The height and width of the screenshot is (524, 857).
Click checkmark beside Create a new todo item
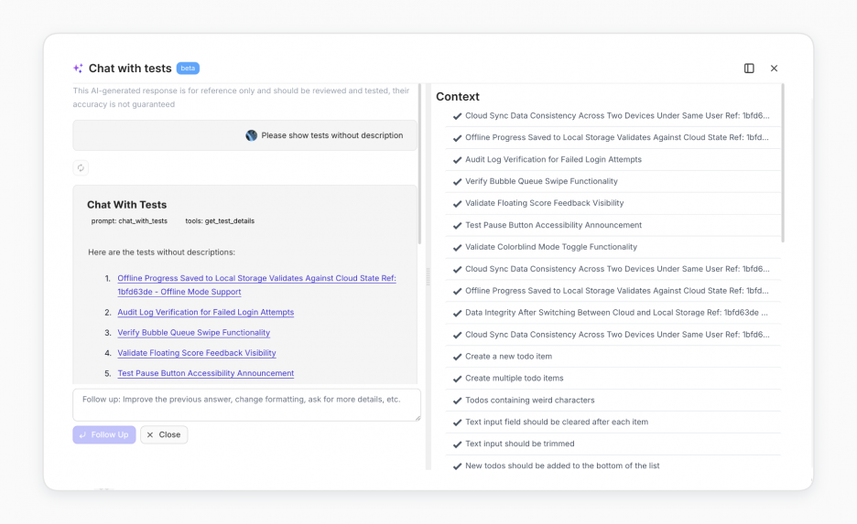(458, 357)
